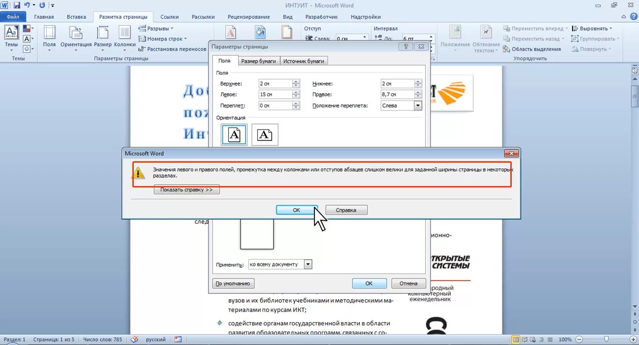Image resolution: width=639 pixels, height=345 pixels.
Task: Open the Рецензирование ribbon tab
Action: [249, 17]
